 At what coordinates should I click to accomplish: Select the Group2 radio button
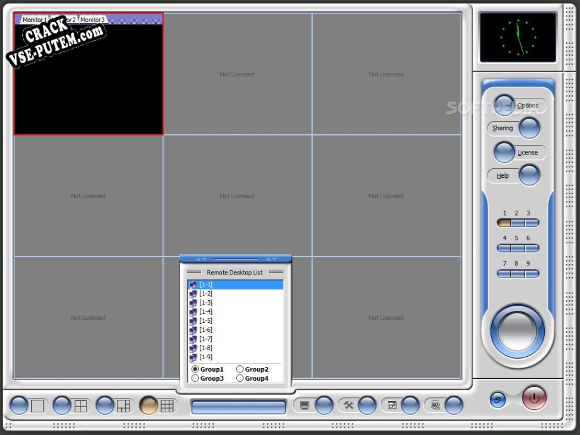pos(240,369)
